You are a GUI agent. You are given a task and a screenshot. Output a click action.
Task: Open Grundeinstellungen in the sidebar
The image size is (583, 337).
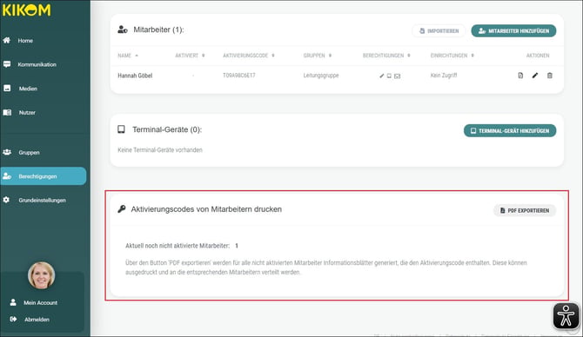tap(42, 200)
